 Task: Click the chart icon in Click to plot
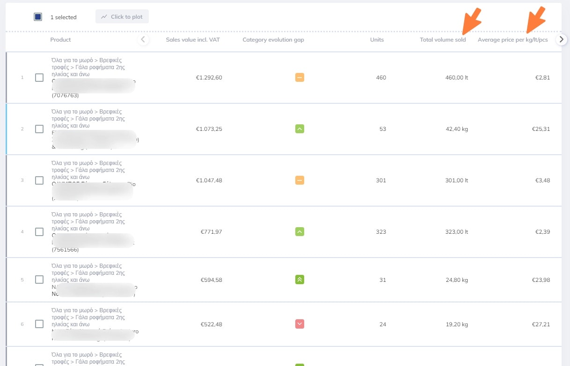[x=104, y=17]
